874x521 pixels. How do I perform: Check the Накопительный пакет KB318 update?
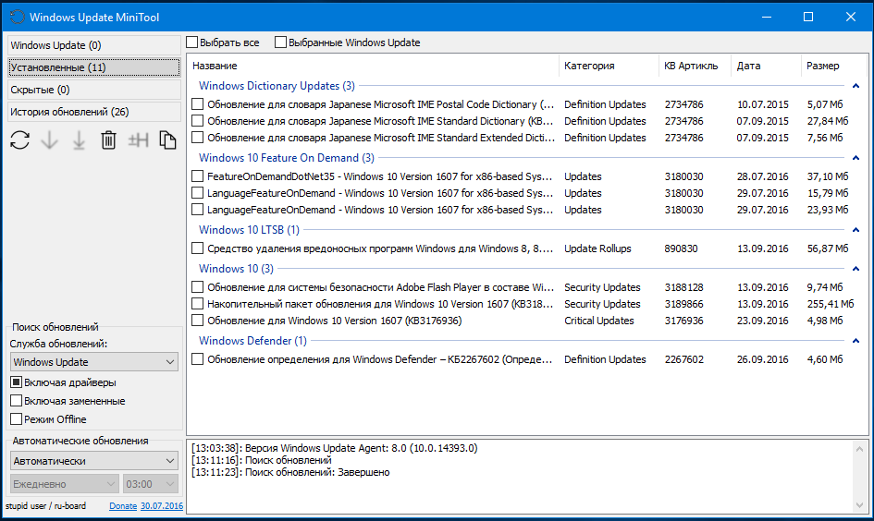tap(197, 304)
